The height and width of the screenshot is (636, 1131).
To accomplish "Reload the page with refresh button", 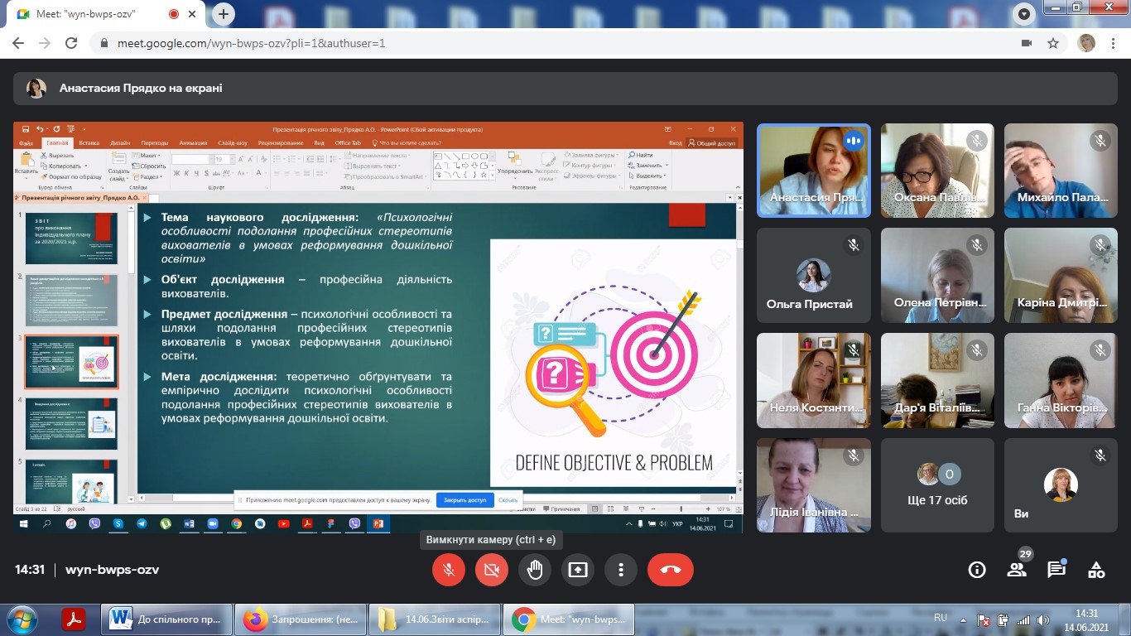I will pyautogui.click(x=71, y=43).
